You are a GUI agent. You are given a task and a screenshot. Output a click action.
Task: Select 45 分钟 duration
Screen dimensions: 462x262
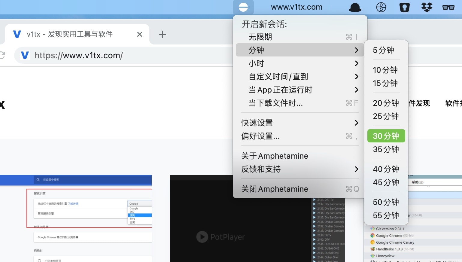click(386, 182)
